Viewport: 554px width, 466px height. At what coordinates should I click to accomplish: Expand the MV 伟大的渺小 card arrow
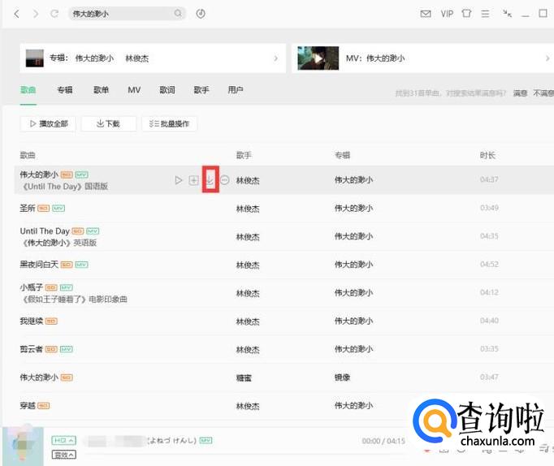point(548,58)
